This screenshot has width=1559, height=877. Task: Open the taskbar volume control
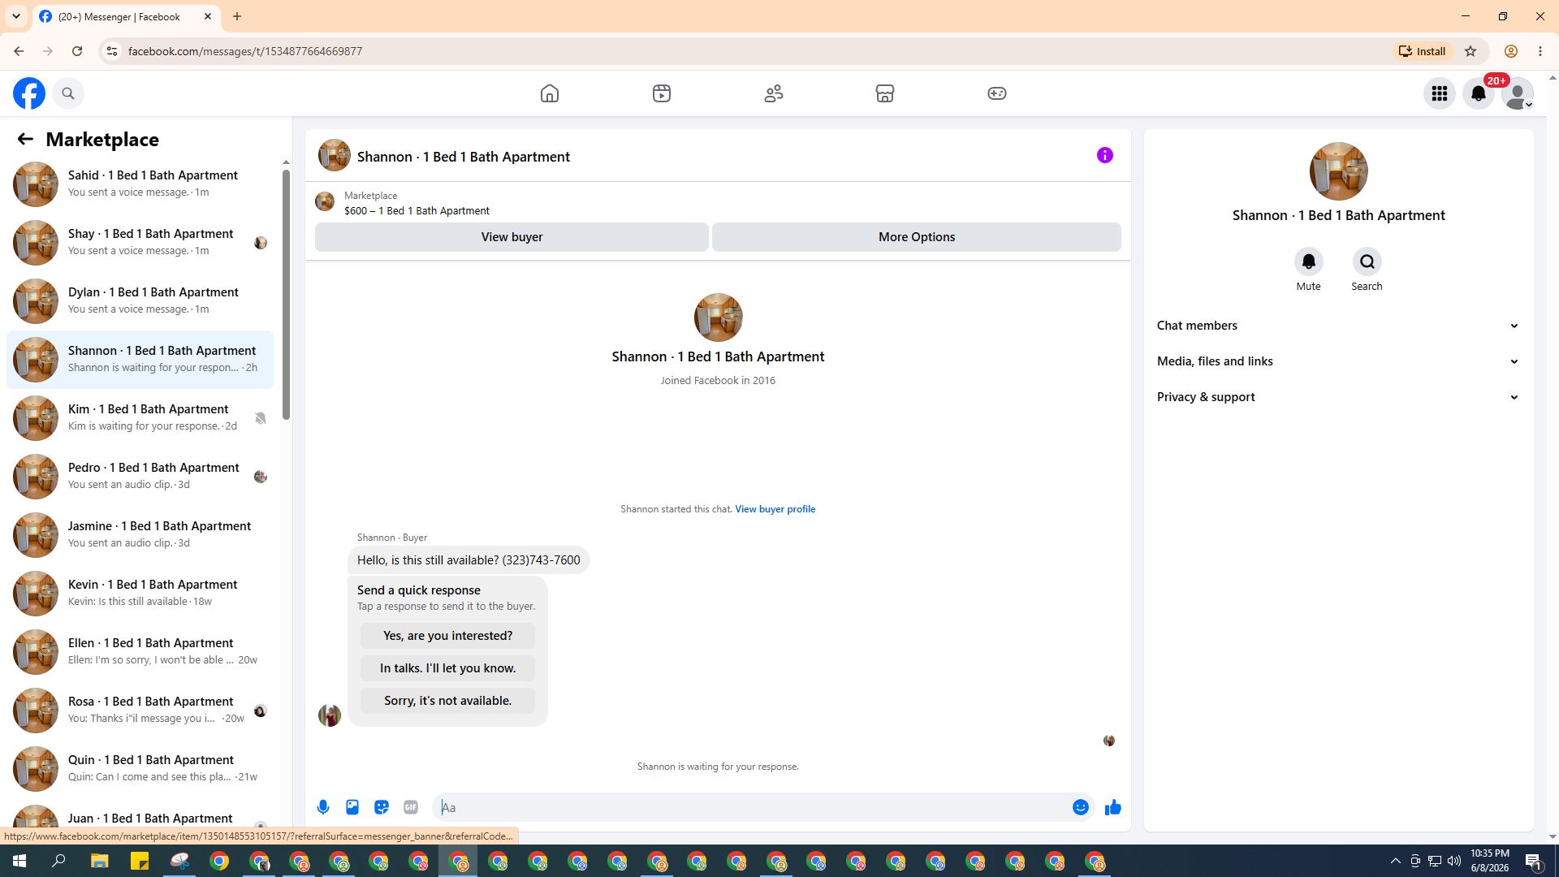tap(1454, 861)
